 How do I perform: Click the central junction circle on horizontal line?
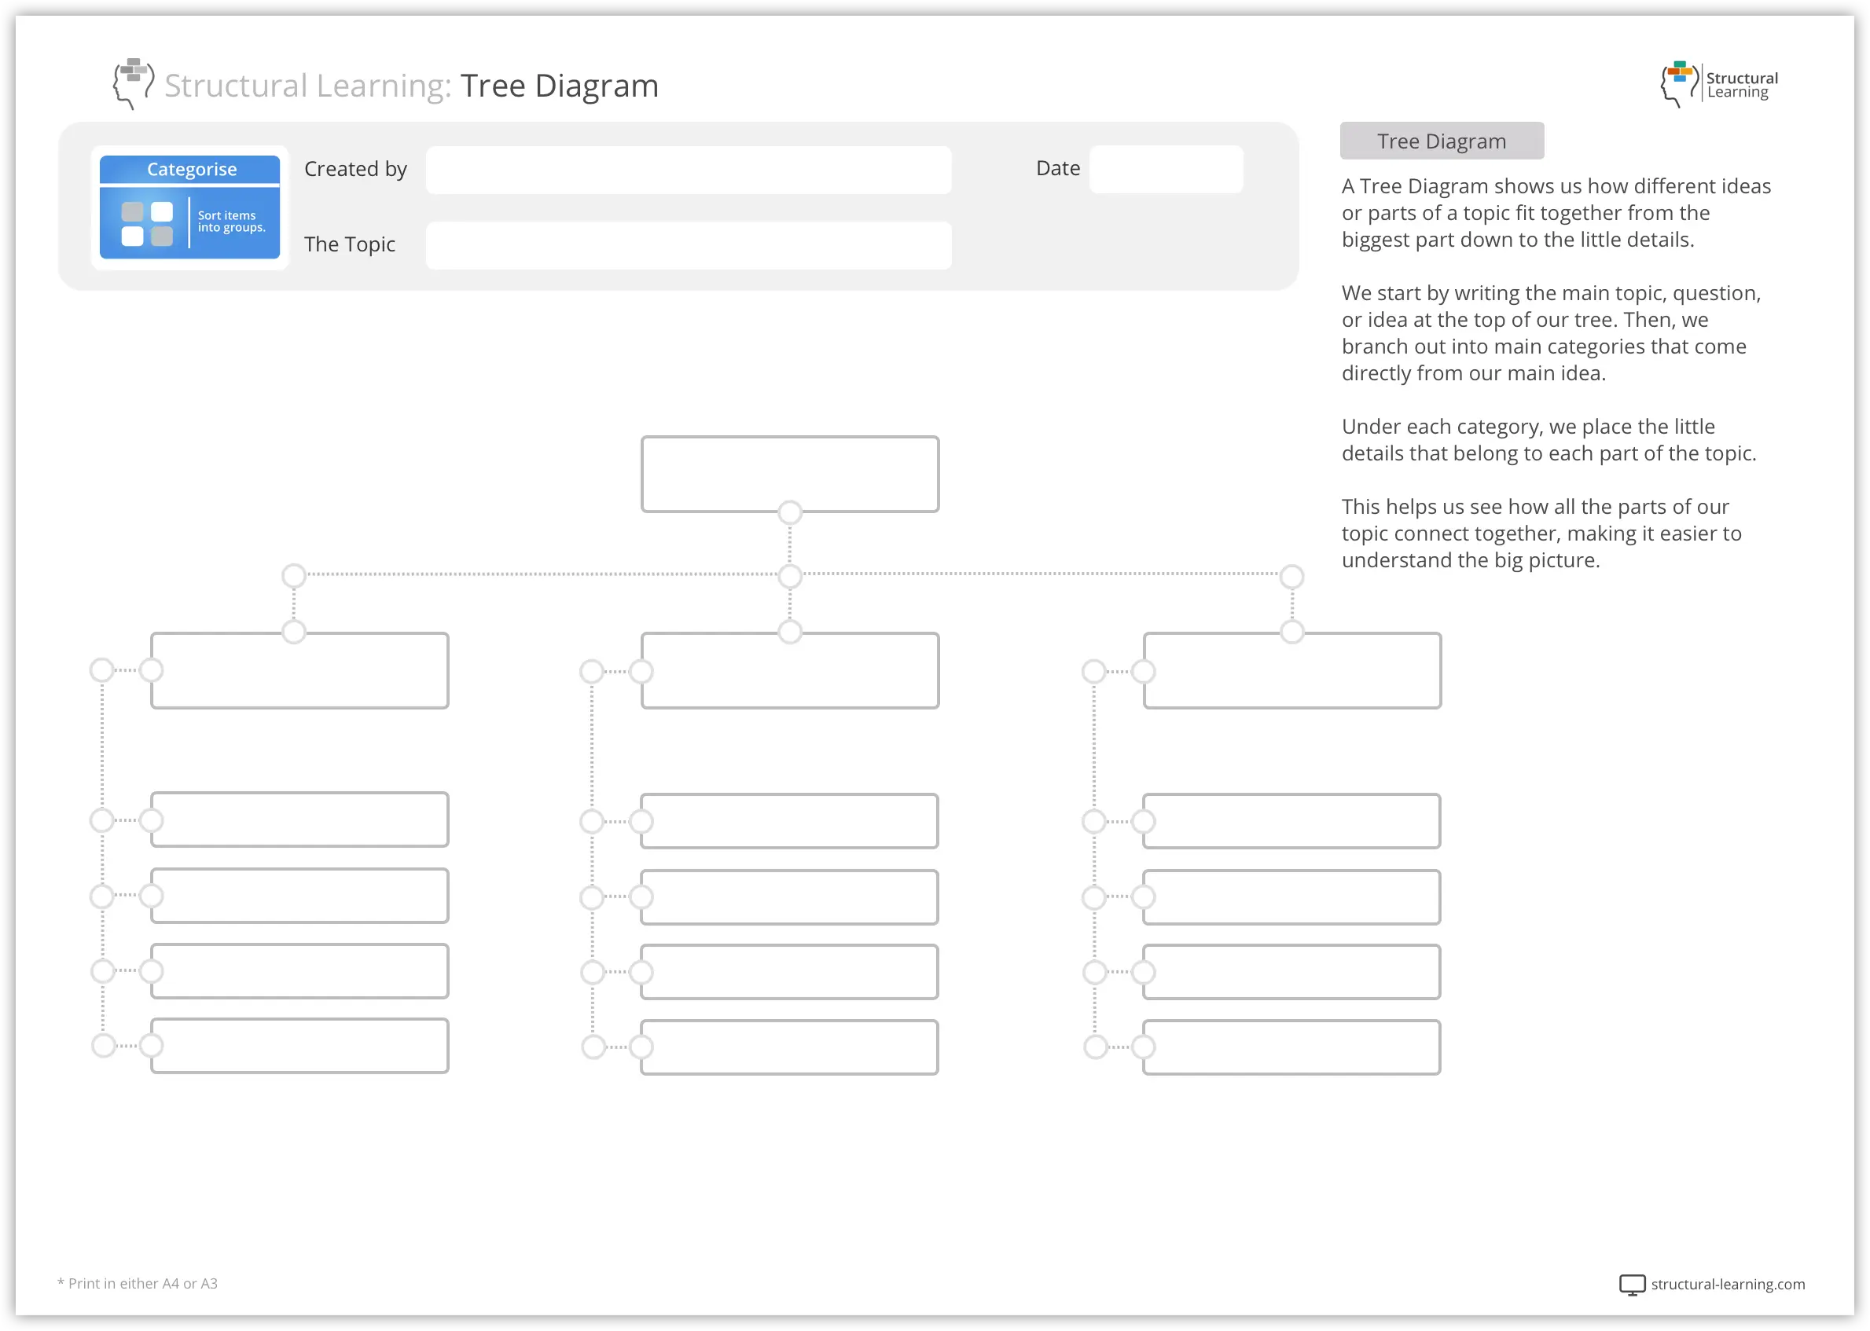click(x=789, y=576)
